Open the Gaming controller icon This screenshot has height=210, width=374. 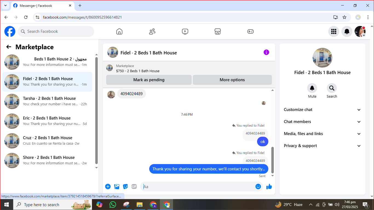pyautogui.click(x=251, y=31)
